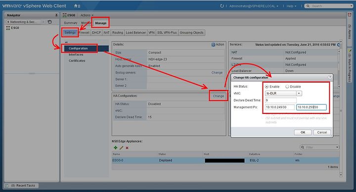Image resolution: width=356 pixels, height=192 pixels.
Task: Click the Deployed status cell
Action: pos(166,160)
